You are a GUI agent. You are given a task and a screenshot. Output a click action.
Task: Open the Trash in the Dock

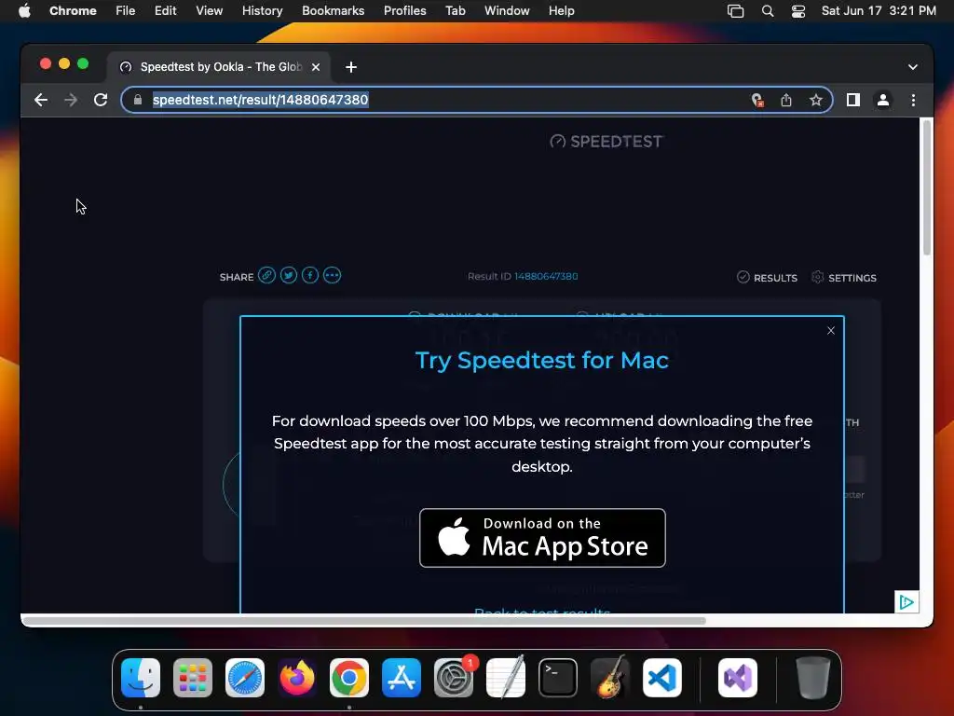coord(812,678)
